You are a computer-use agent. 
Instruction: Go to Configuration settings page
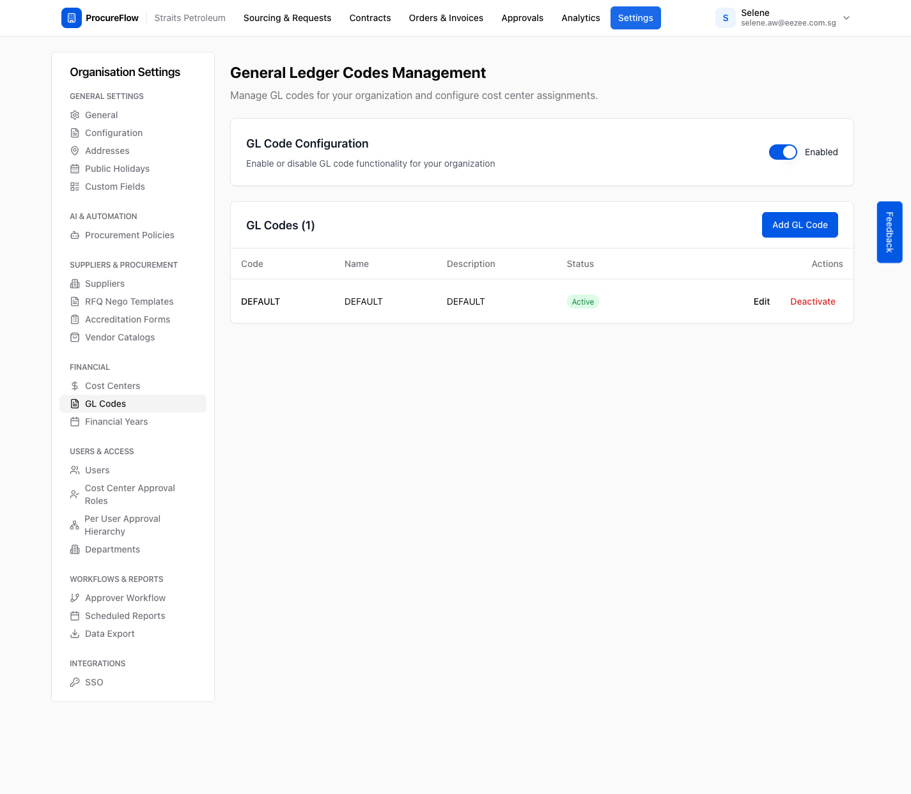[133, 133]
